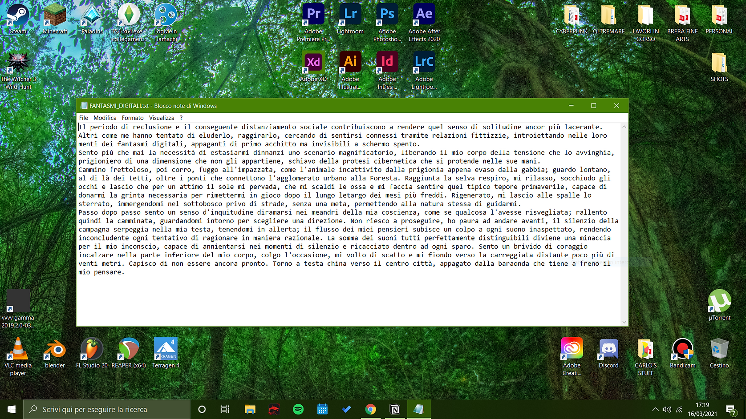Screen dimensions: 746x419
Task: Select the Adobe Photoshop shortcut
Action: pos(387,22)
